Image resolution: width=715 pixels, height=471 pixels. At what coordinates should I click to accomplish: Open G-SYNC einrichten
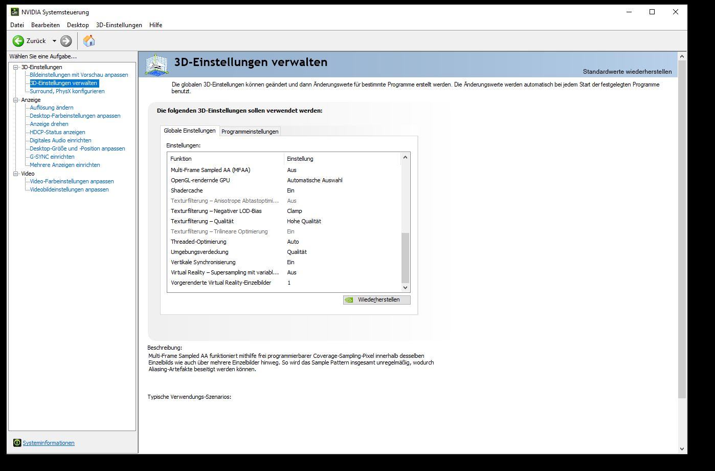tap(52, 157)
